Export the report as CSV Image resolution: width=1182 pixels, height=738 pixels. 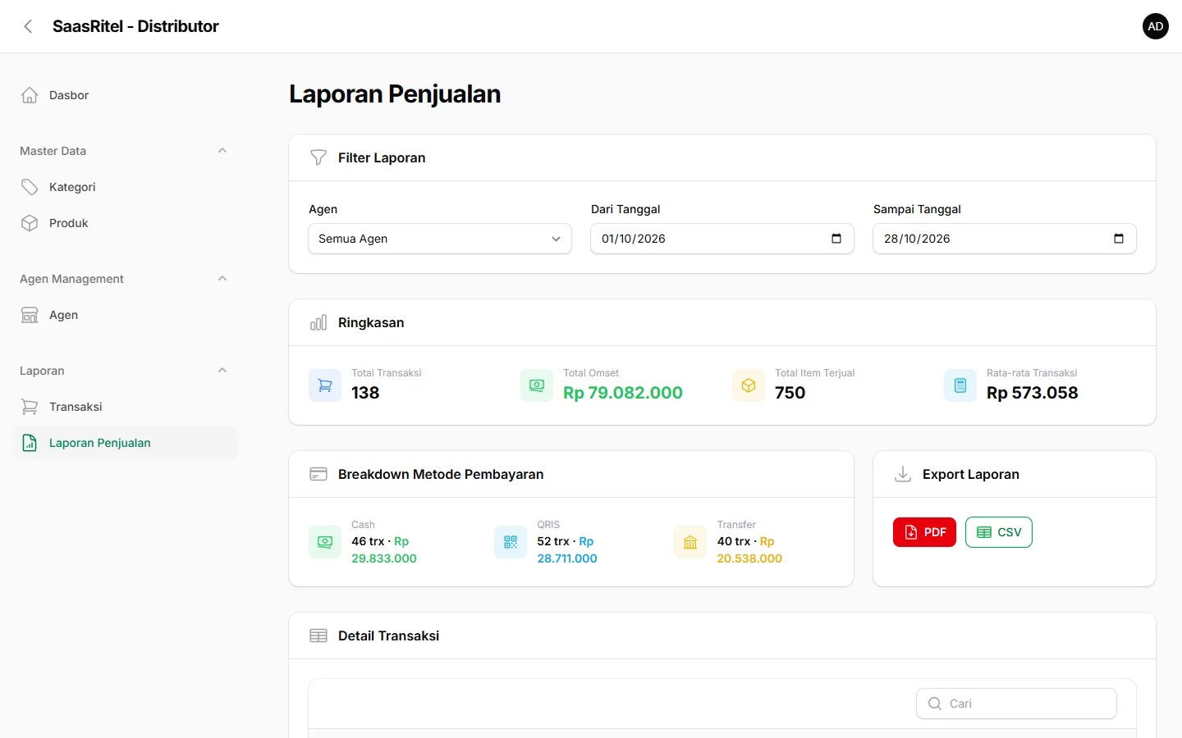[999, 532]
